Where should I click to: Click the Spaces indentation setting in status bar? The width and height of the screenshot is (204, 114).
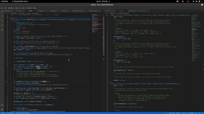click(178, 113)
